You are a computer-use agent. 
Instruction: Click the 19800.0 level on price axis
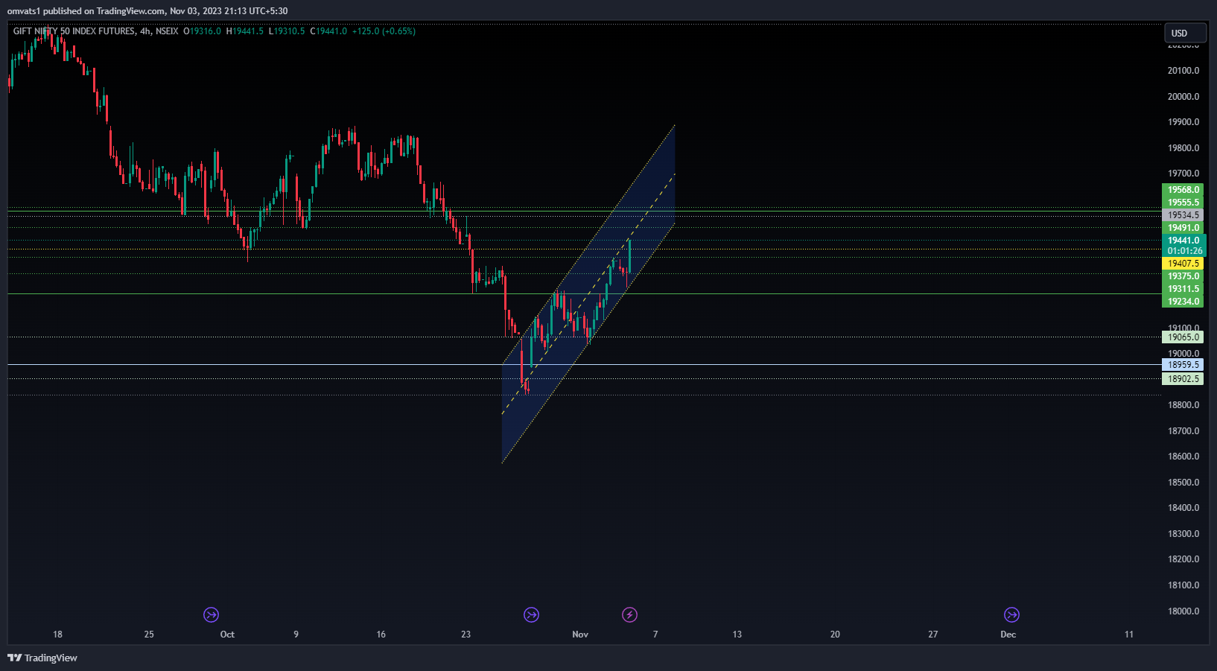point(1183,148)
